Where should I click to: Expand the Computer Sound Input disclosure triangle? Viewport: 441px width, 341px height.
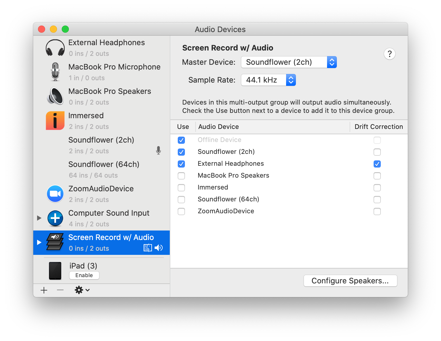pos(39,218)
